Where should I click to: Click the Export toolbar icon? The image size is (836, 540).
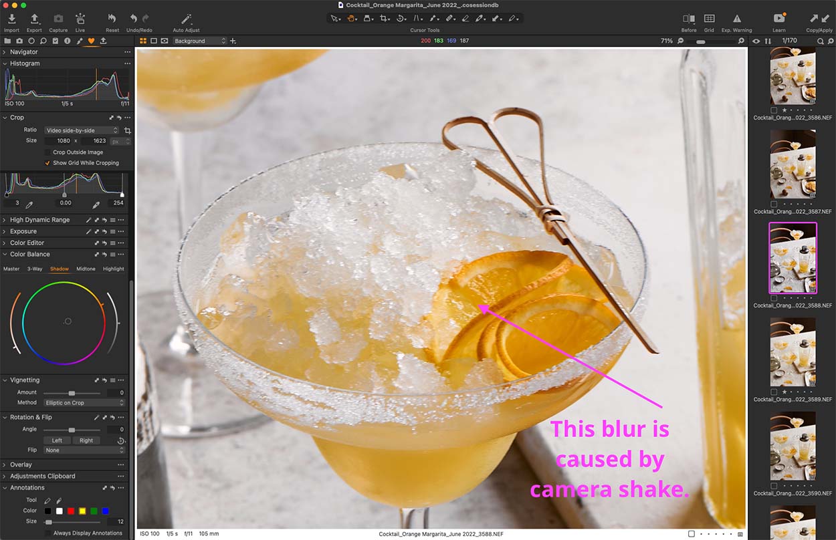tap(34, 19)
